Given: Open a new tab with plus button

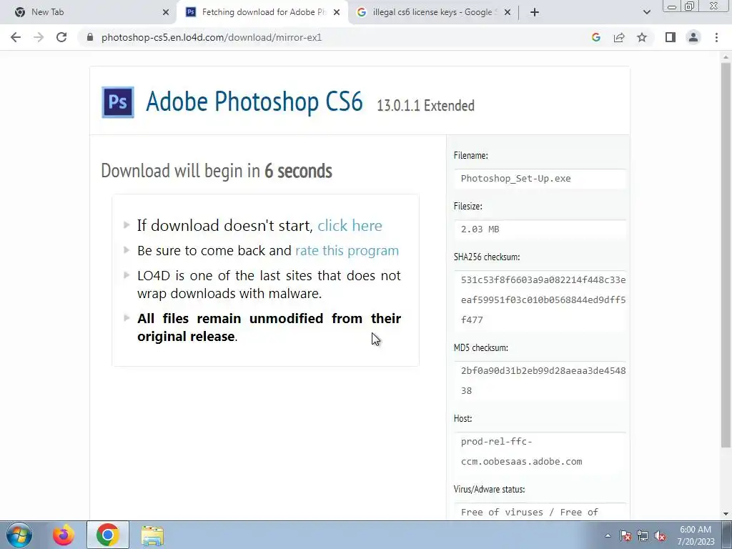Looking at the screenshot, I should click(x=535, y=12).
